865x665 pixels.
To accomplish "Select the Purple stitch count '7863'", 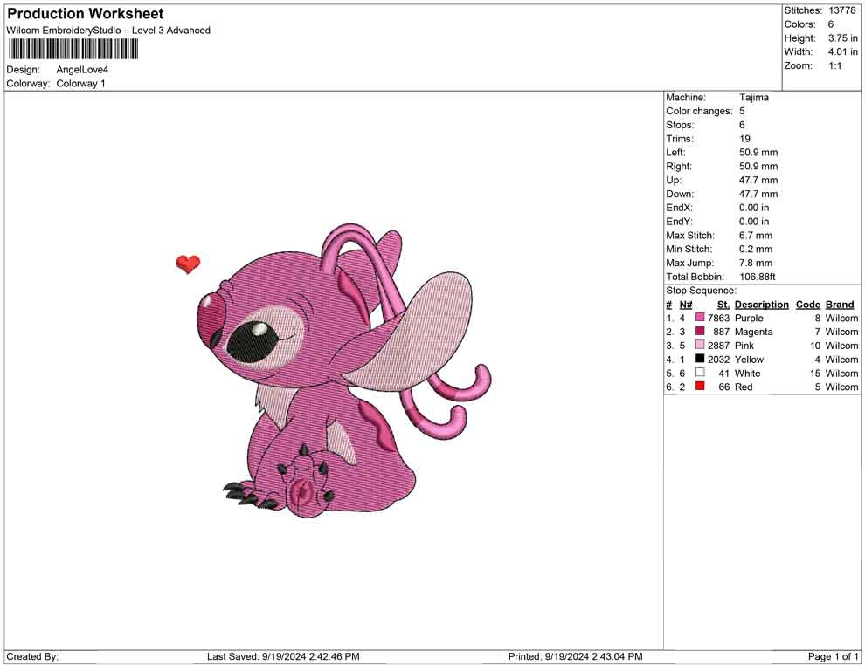I will [718, 318].
